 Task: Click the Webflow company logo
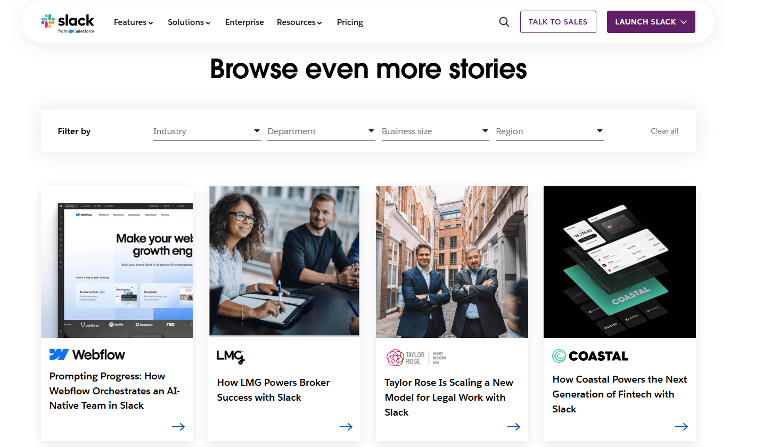click(x=87, y=354)
